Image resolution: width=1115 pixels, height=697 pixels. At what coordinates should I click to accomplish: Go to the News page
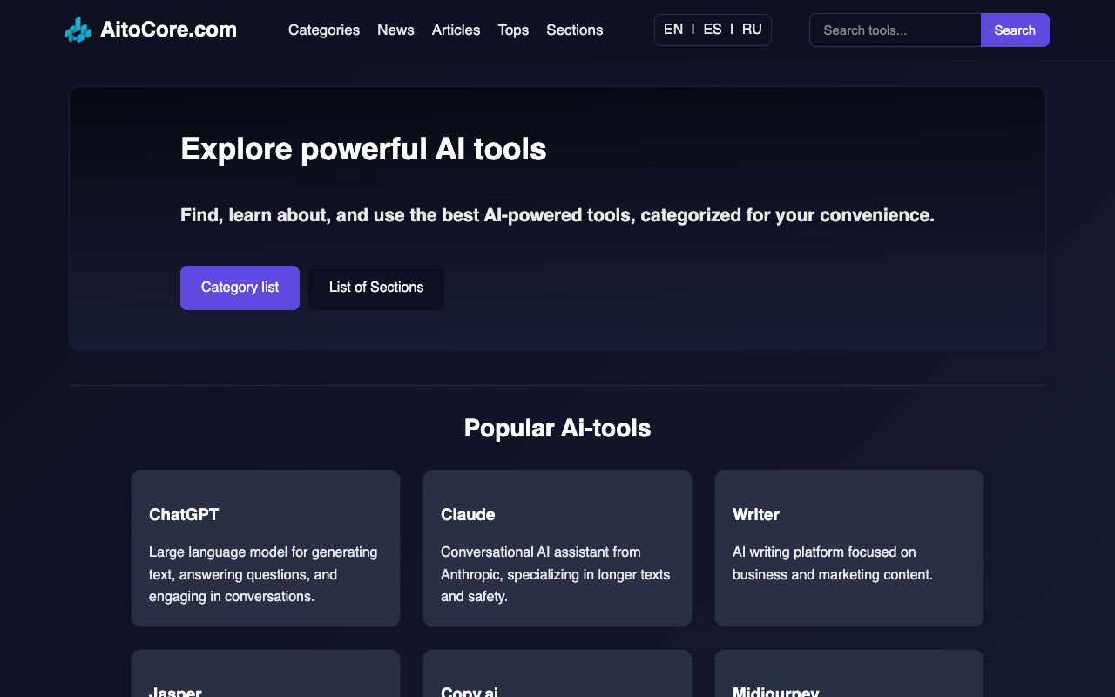click(x=395, y=30)
